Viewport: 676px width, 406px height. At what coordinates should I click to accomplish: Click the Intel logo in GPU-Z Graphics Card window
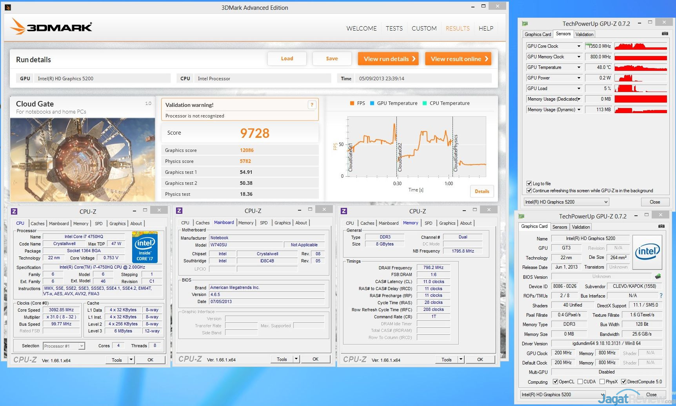(x=647, y=252)
